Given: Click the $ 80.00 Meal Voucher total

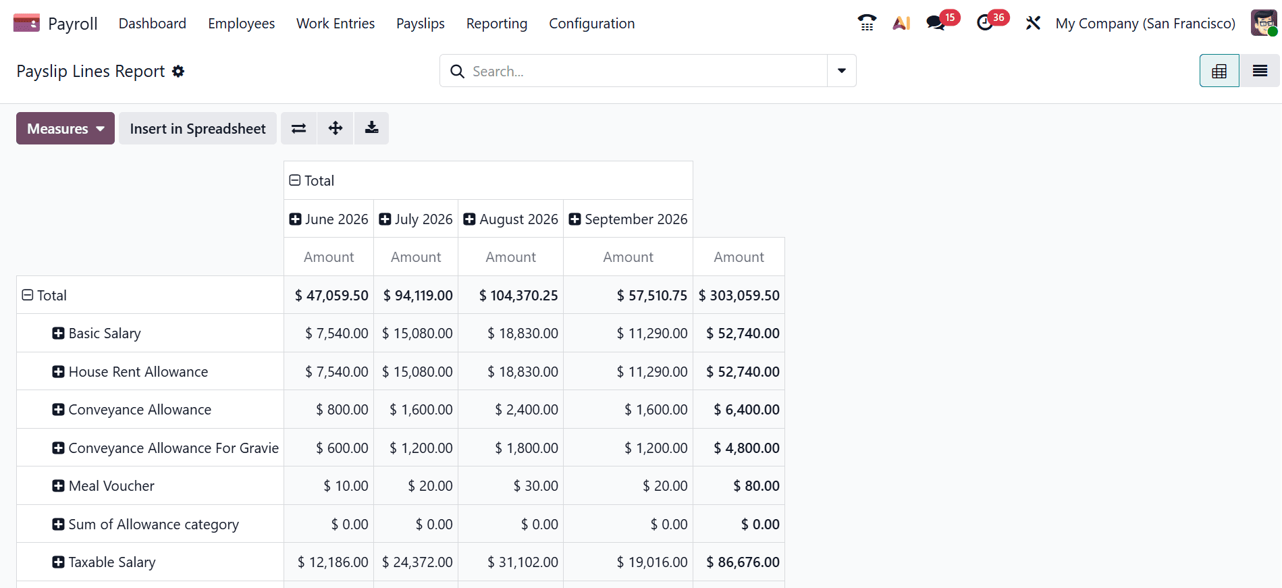Looking at the screenshot, I should (x=739, y=486).
